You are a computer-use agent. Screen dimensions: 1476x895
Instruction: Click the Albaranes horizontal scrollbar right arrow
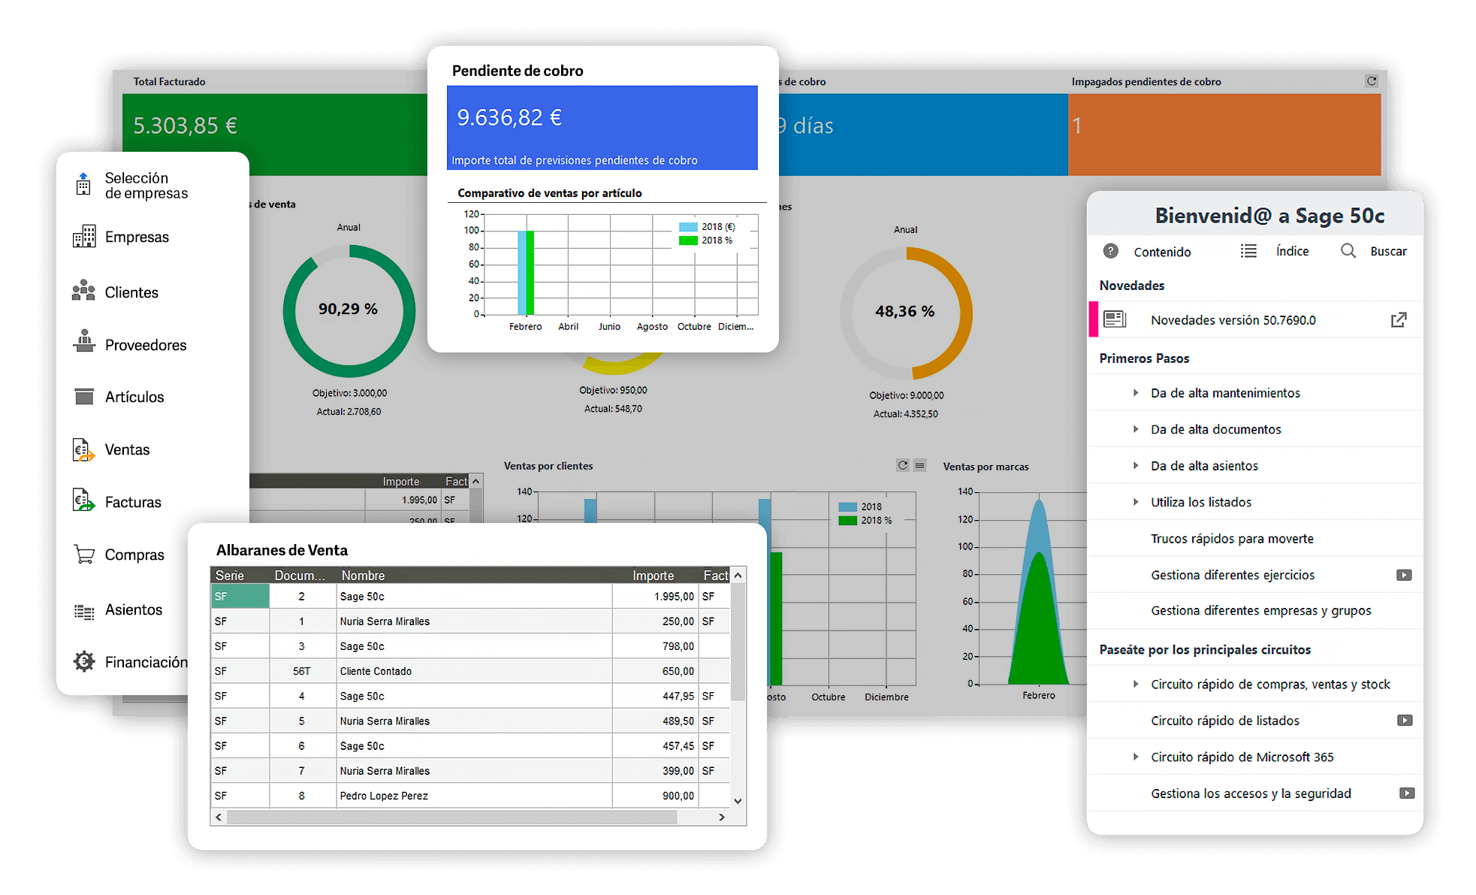coord(722,817)
